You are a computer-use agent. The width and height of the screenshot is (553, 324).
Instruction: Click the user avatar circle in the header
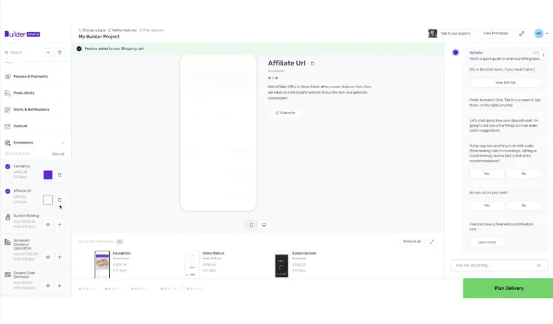pos(539,34)
